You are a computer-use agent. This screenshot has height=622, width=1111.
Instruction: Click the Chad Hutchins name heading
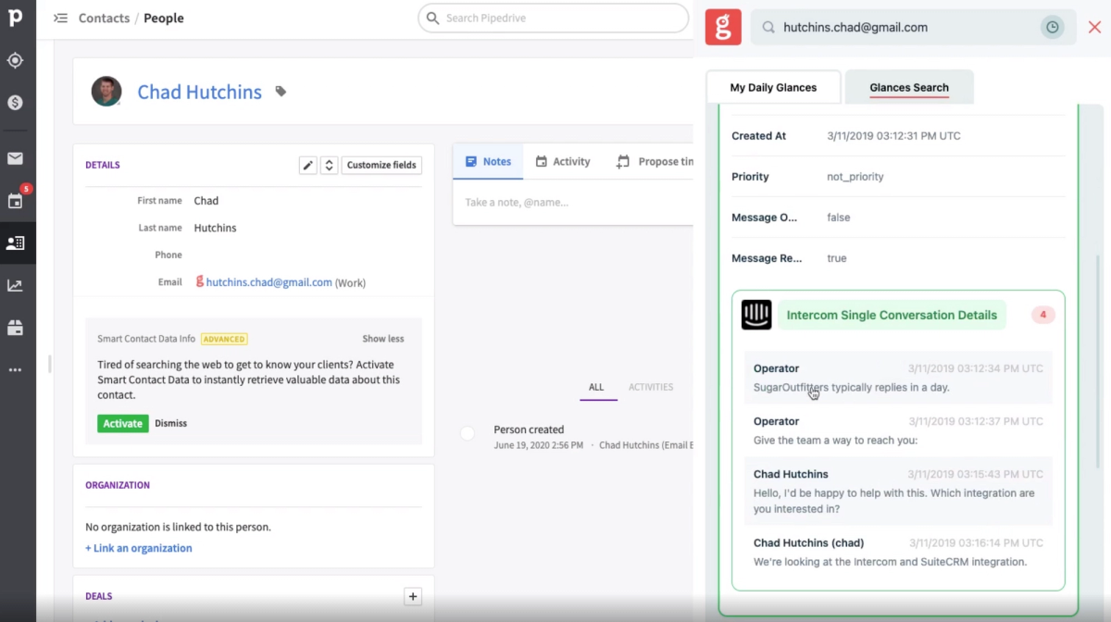coord(199,92)
